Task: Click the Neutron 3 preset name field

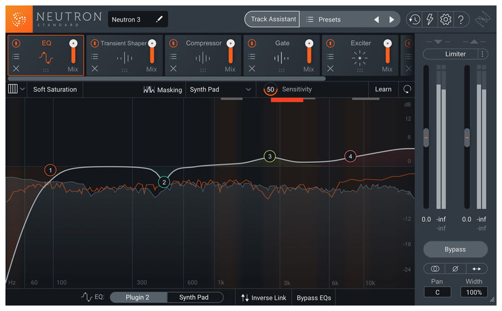Action: coord(138,19)
